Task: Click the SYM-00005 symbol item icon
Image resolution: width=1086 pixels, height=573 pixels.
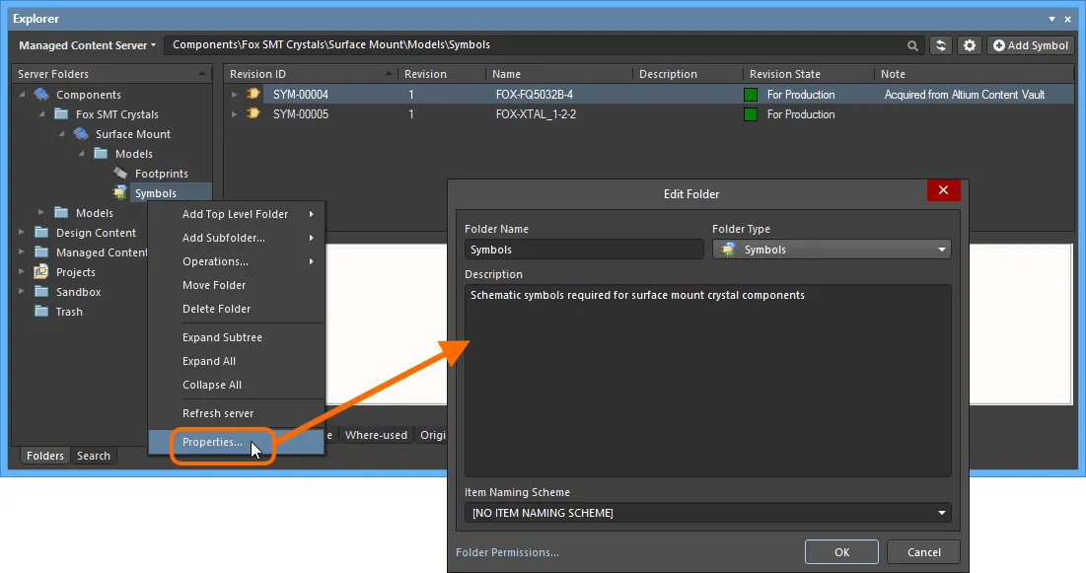Action: (253, 113)
